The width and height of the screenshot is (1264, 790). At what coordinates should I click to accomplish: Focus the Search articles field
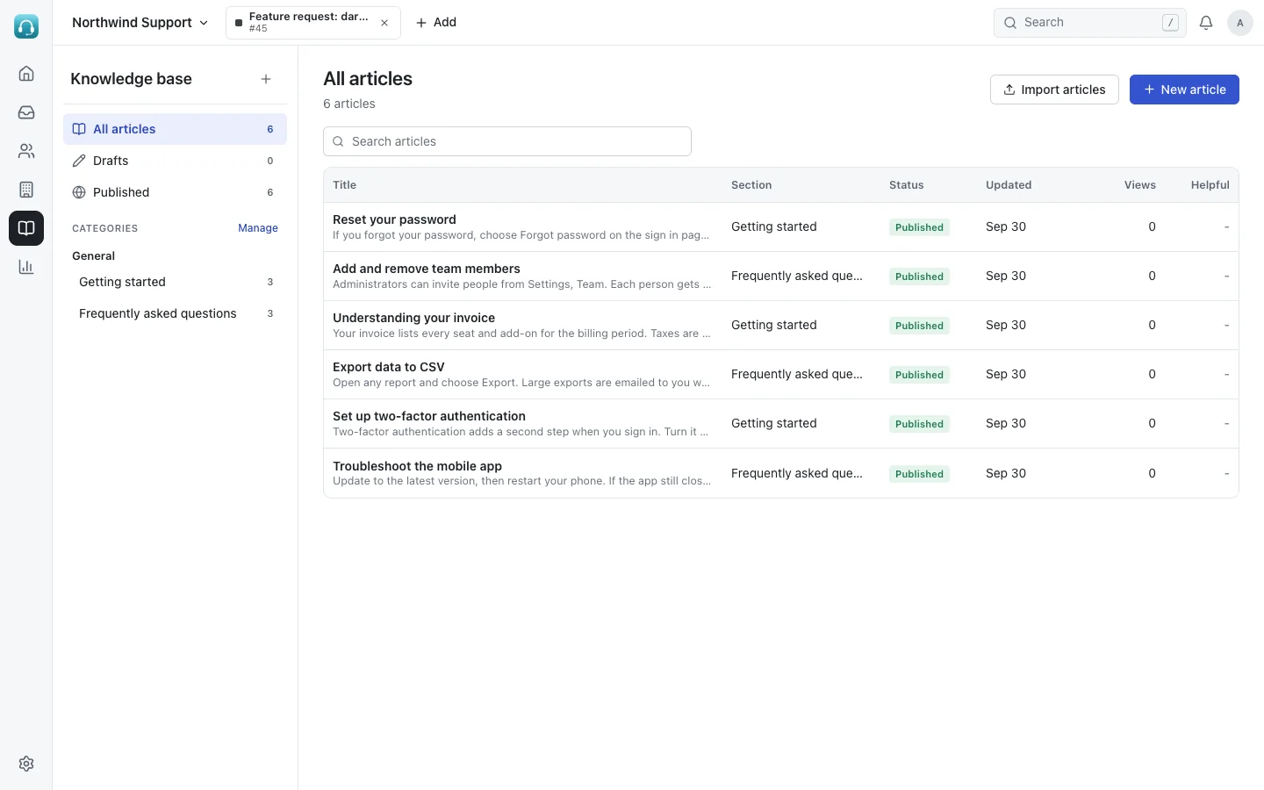[507, 141]
